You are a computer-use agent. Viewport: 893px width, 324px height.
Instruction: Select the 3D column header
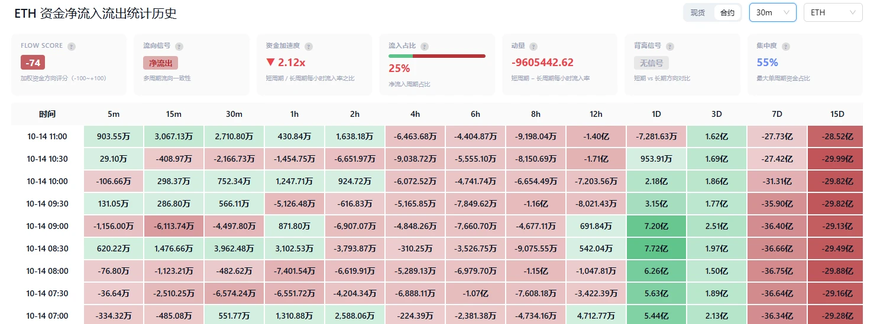(x=717, y=114)
